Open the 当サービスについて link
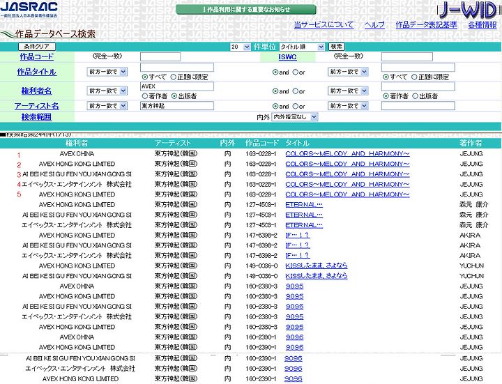Viewport: 502px width, 384px height. tap(324, 24)
